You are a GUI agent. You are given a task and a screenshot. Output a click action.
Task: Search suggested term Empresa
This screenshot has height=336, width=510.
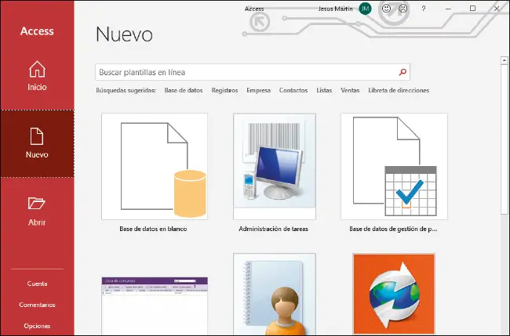(x=259, y=90)
